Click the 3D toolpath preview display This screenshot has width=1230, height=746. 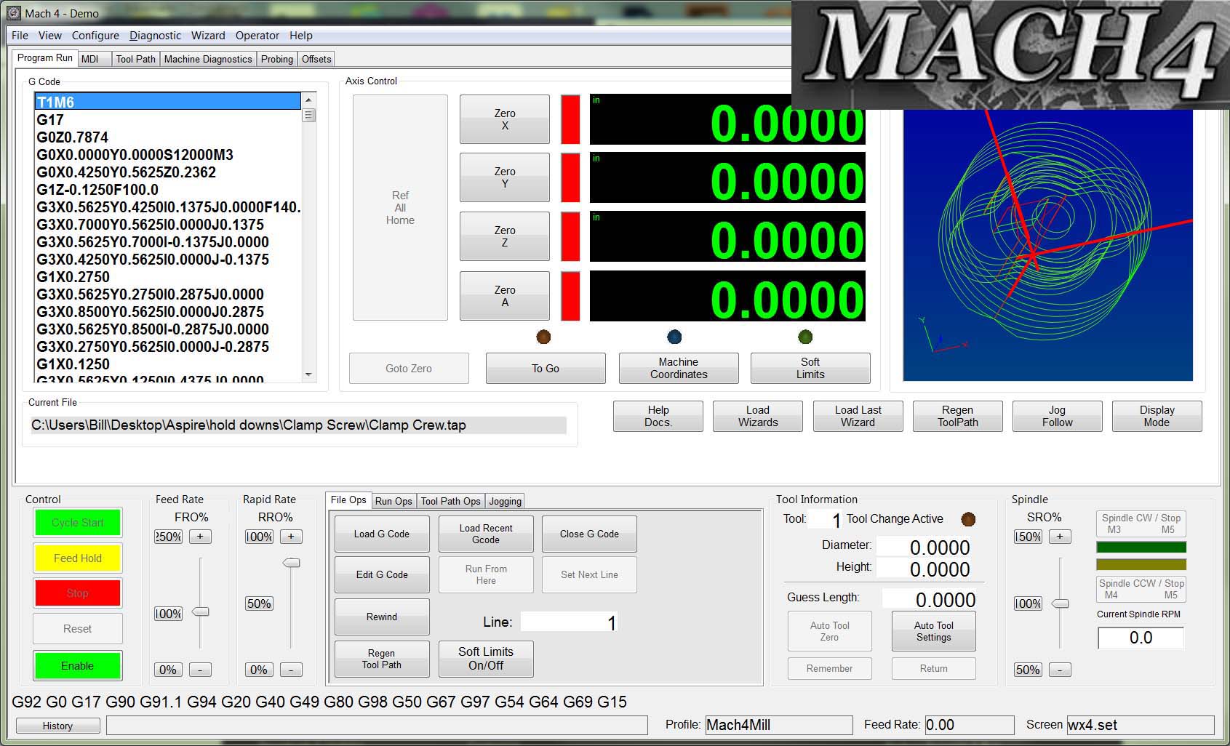click(1047, 244)
